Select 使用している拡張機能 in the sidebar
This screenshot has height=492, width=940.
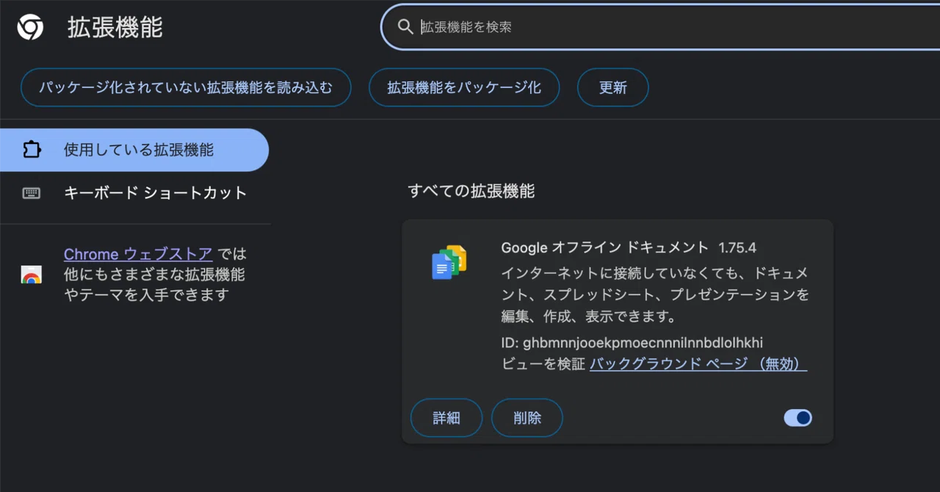click(x=134, y=150)
